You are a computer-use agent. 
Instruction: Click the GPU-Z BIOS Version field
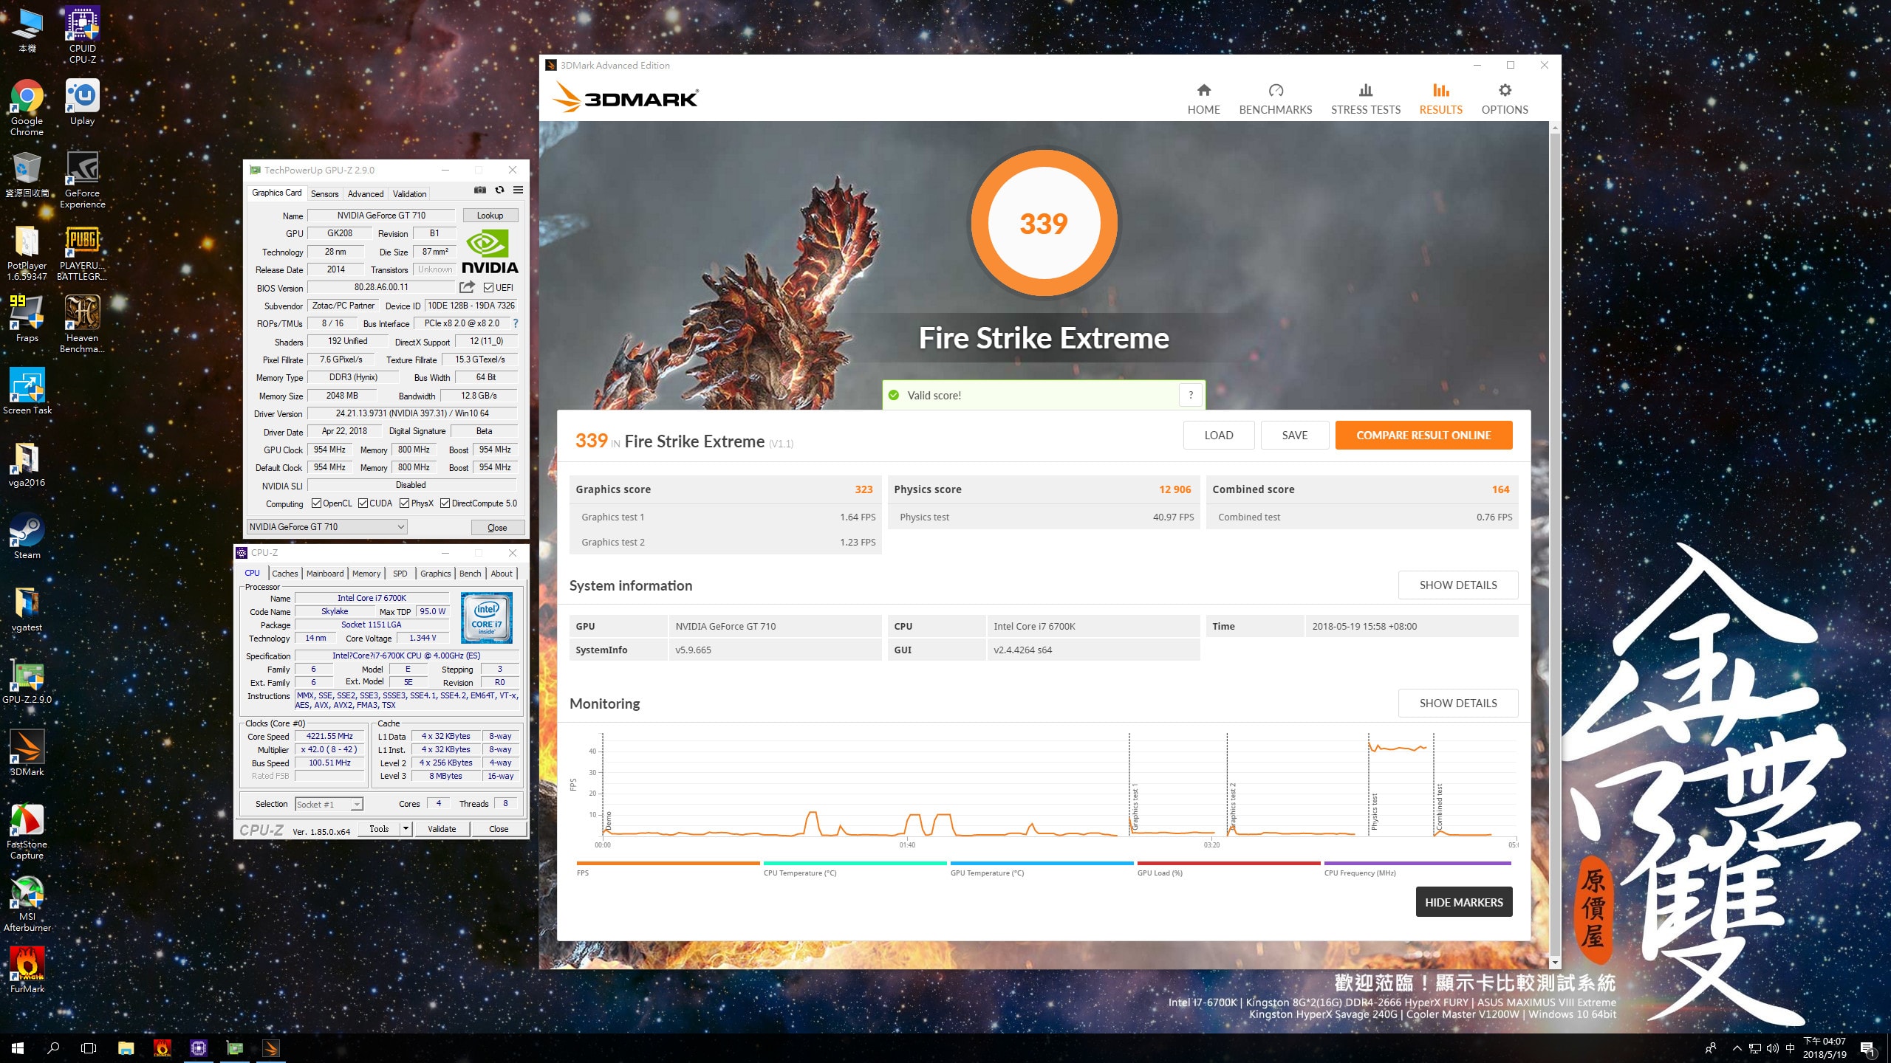(381, 288)
